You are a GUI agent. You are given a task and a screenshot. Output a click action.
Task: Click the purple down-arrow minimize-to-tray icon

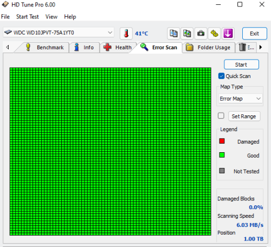pos(228,34)
